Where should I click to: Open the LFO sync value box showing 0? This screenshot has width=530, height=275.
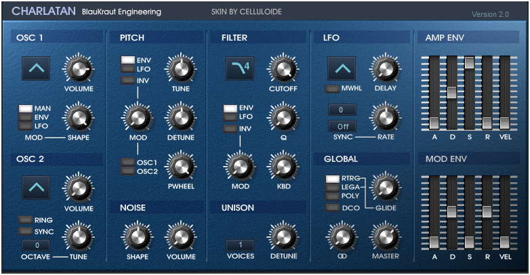pyautogui.click(x=342, y=110)
